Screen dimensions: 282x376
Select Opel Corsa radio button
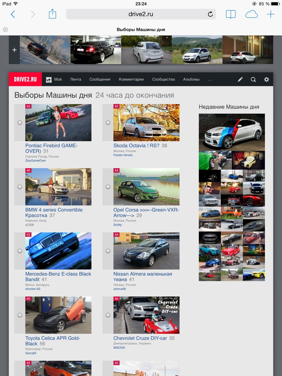click(x=108, y=187)
